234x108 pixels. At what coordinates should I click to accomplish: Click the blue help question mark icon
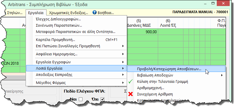click(95, 13)
